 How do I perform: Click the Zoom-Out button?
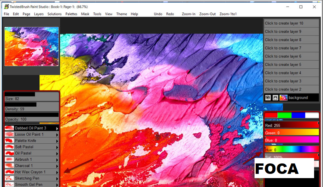tap(207, 14)
